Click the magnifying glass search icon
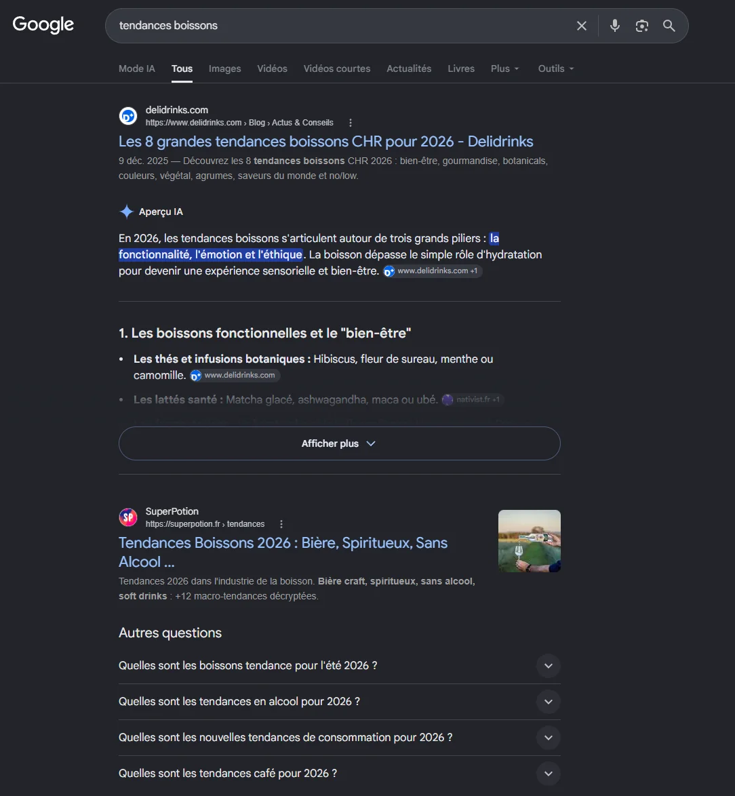The image size is (735, 796). (x=669, y=25)
